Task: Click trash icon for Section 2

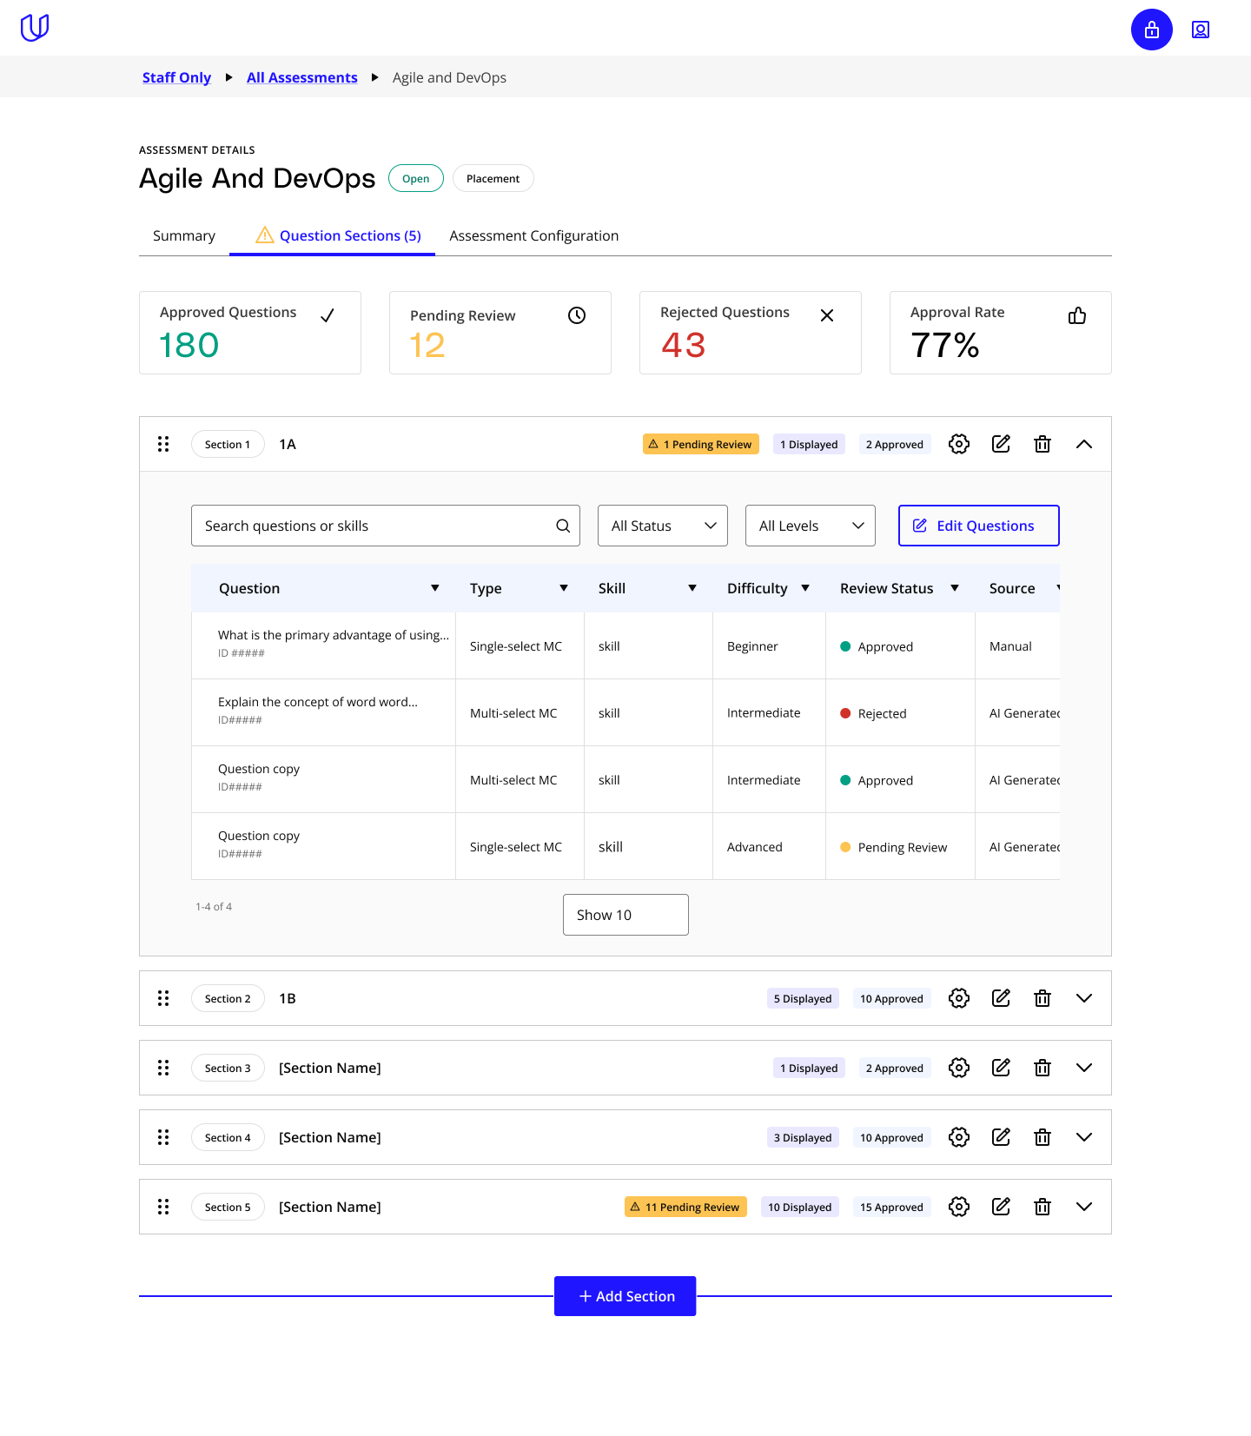Action: point(1042,998)
